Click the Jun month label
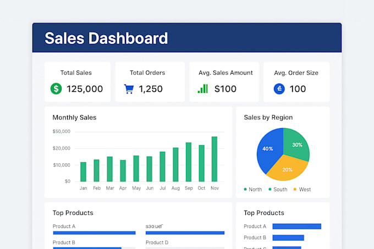This screenshot has height=249, width=374. coord(150,188)
